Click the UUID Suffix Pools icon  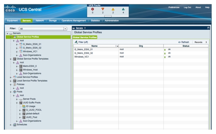point(21,103)
